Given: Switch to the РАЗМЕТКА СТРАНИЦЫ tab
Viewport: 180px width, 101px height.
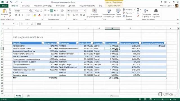Looking at the screenshot, I should point(43,6).
